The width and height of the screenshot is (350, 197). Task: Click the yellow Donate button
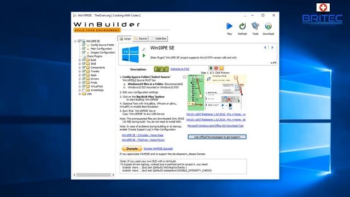(132, 148)
